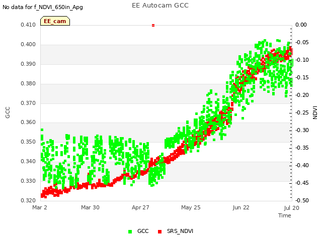Click the Mar 2 x-axis label
This screenshot has width=322, height=241.
click(x=40, y=207)
